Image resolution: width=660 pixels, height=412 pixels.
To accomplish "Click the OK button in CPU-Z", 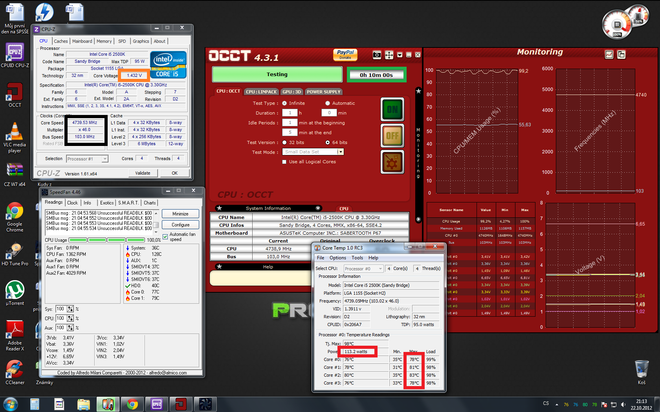I will coord(175,173).
